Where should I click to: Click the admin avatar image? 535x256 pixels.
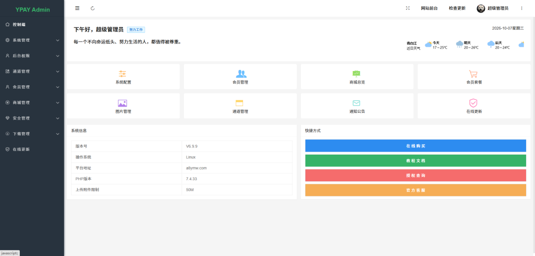point(481,8)
